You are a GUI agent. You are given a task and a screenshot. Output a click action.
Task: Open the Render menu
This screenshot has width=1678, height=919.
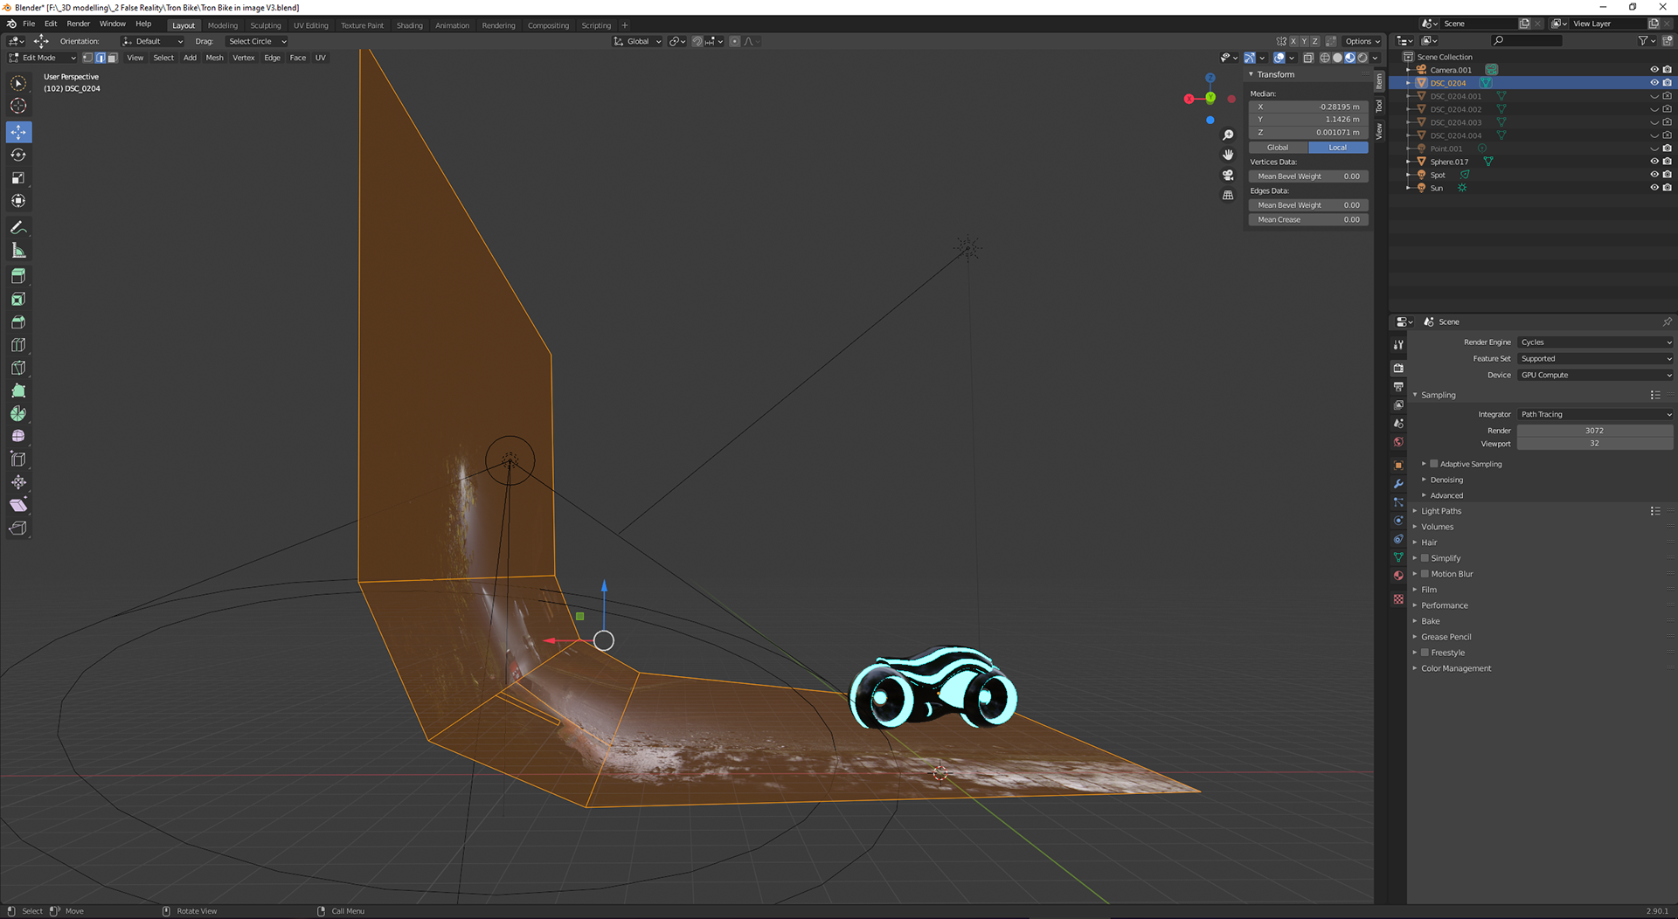[x=78, y=24]
